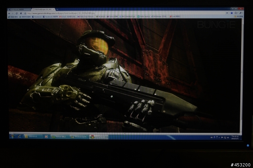Open the first bookmark in the bookmarks bar

click(x=13, y=17)
